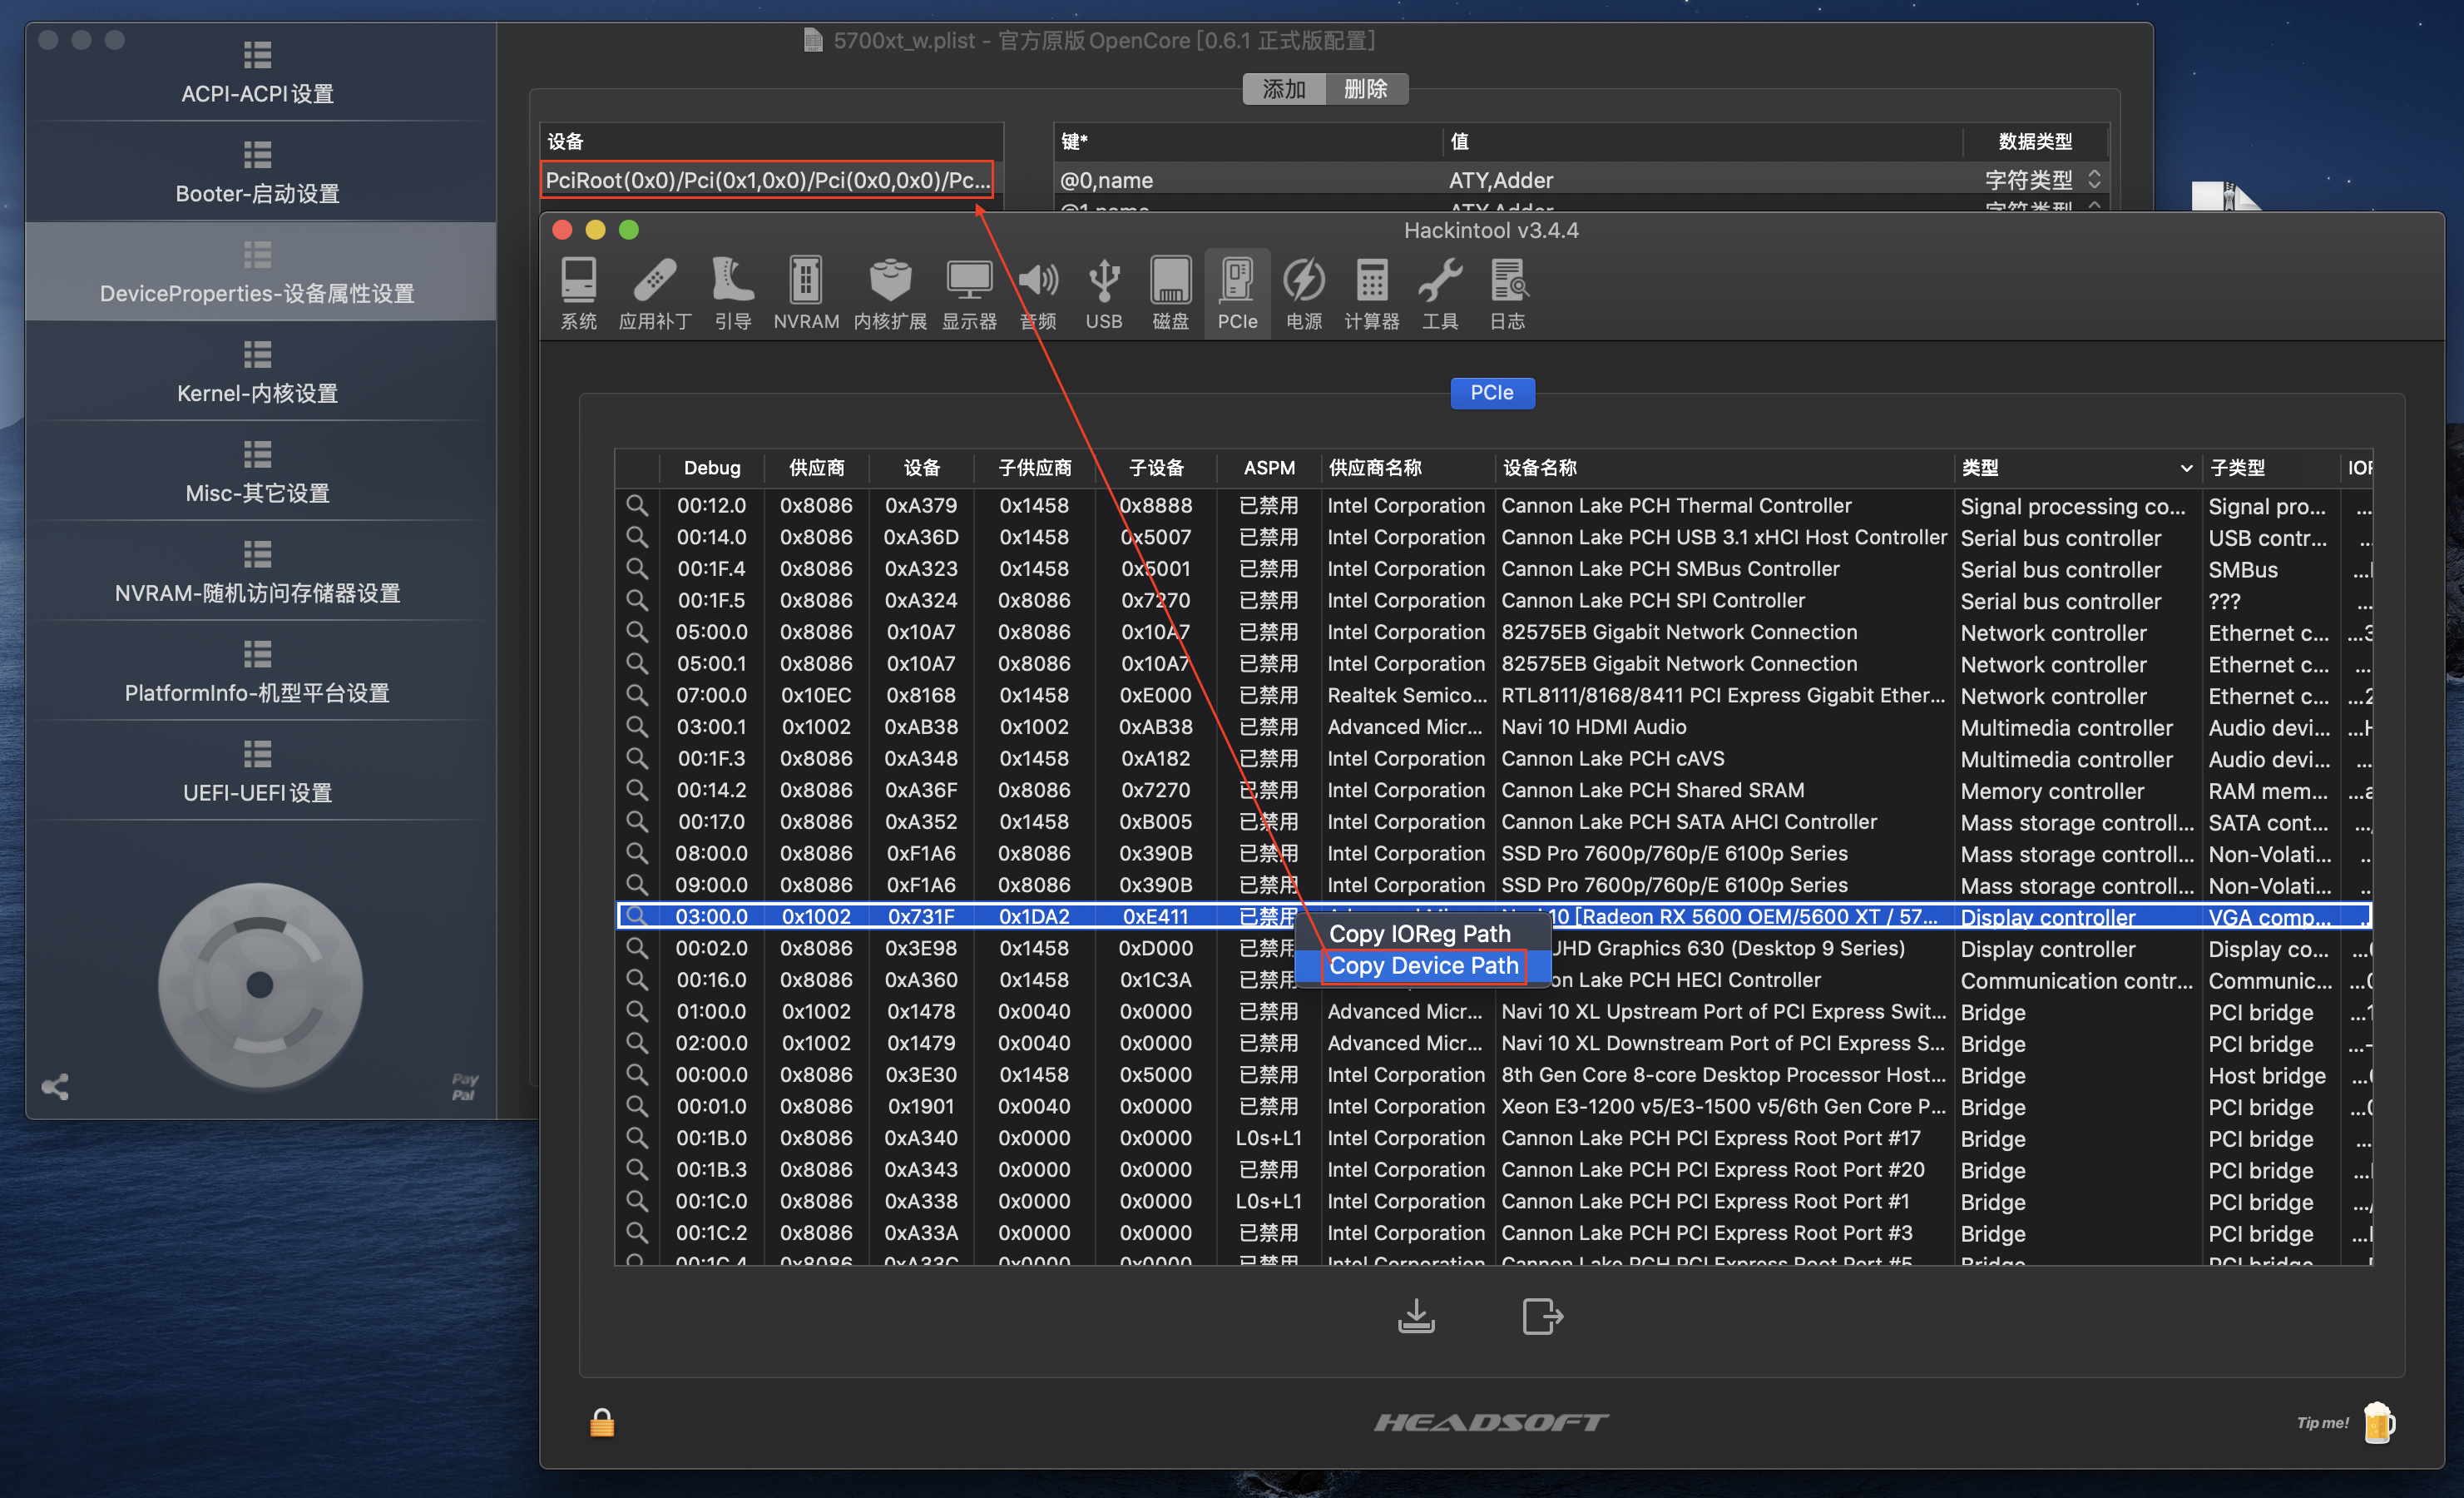2464x1498 pixels.
Task: Sort by 设备名称 column header
Action: [x=1724, y=468]
